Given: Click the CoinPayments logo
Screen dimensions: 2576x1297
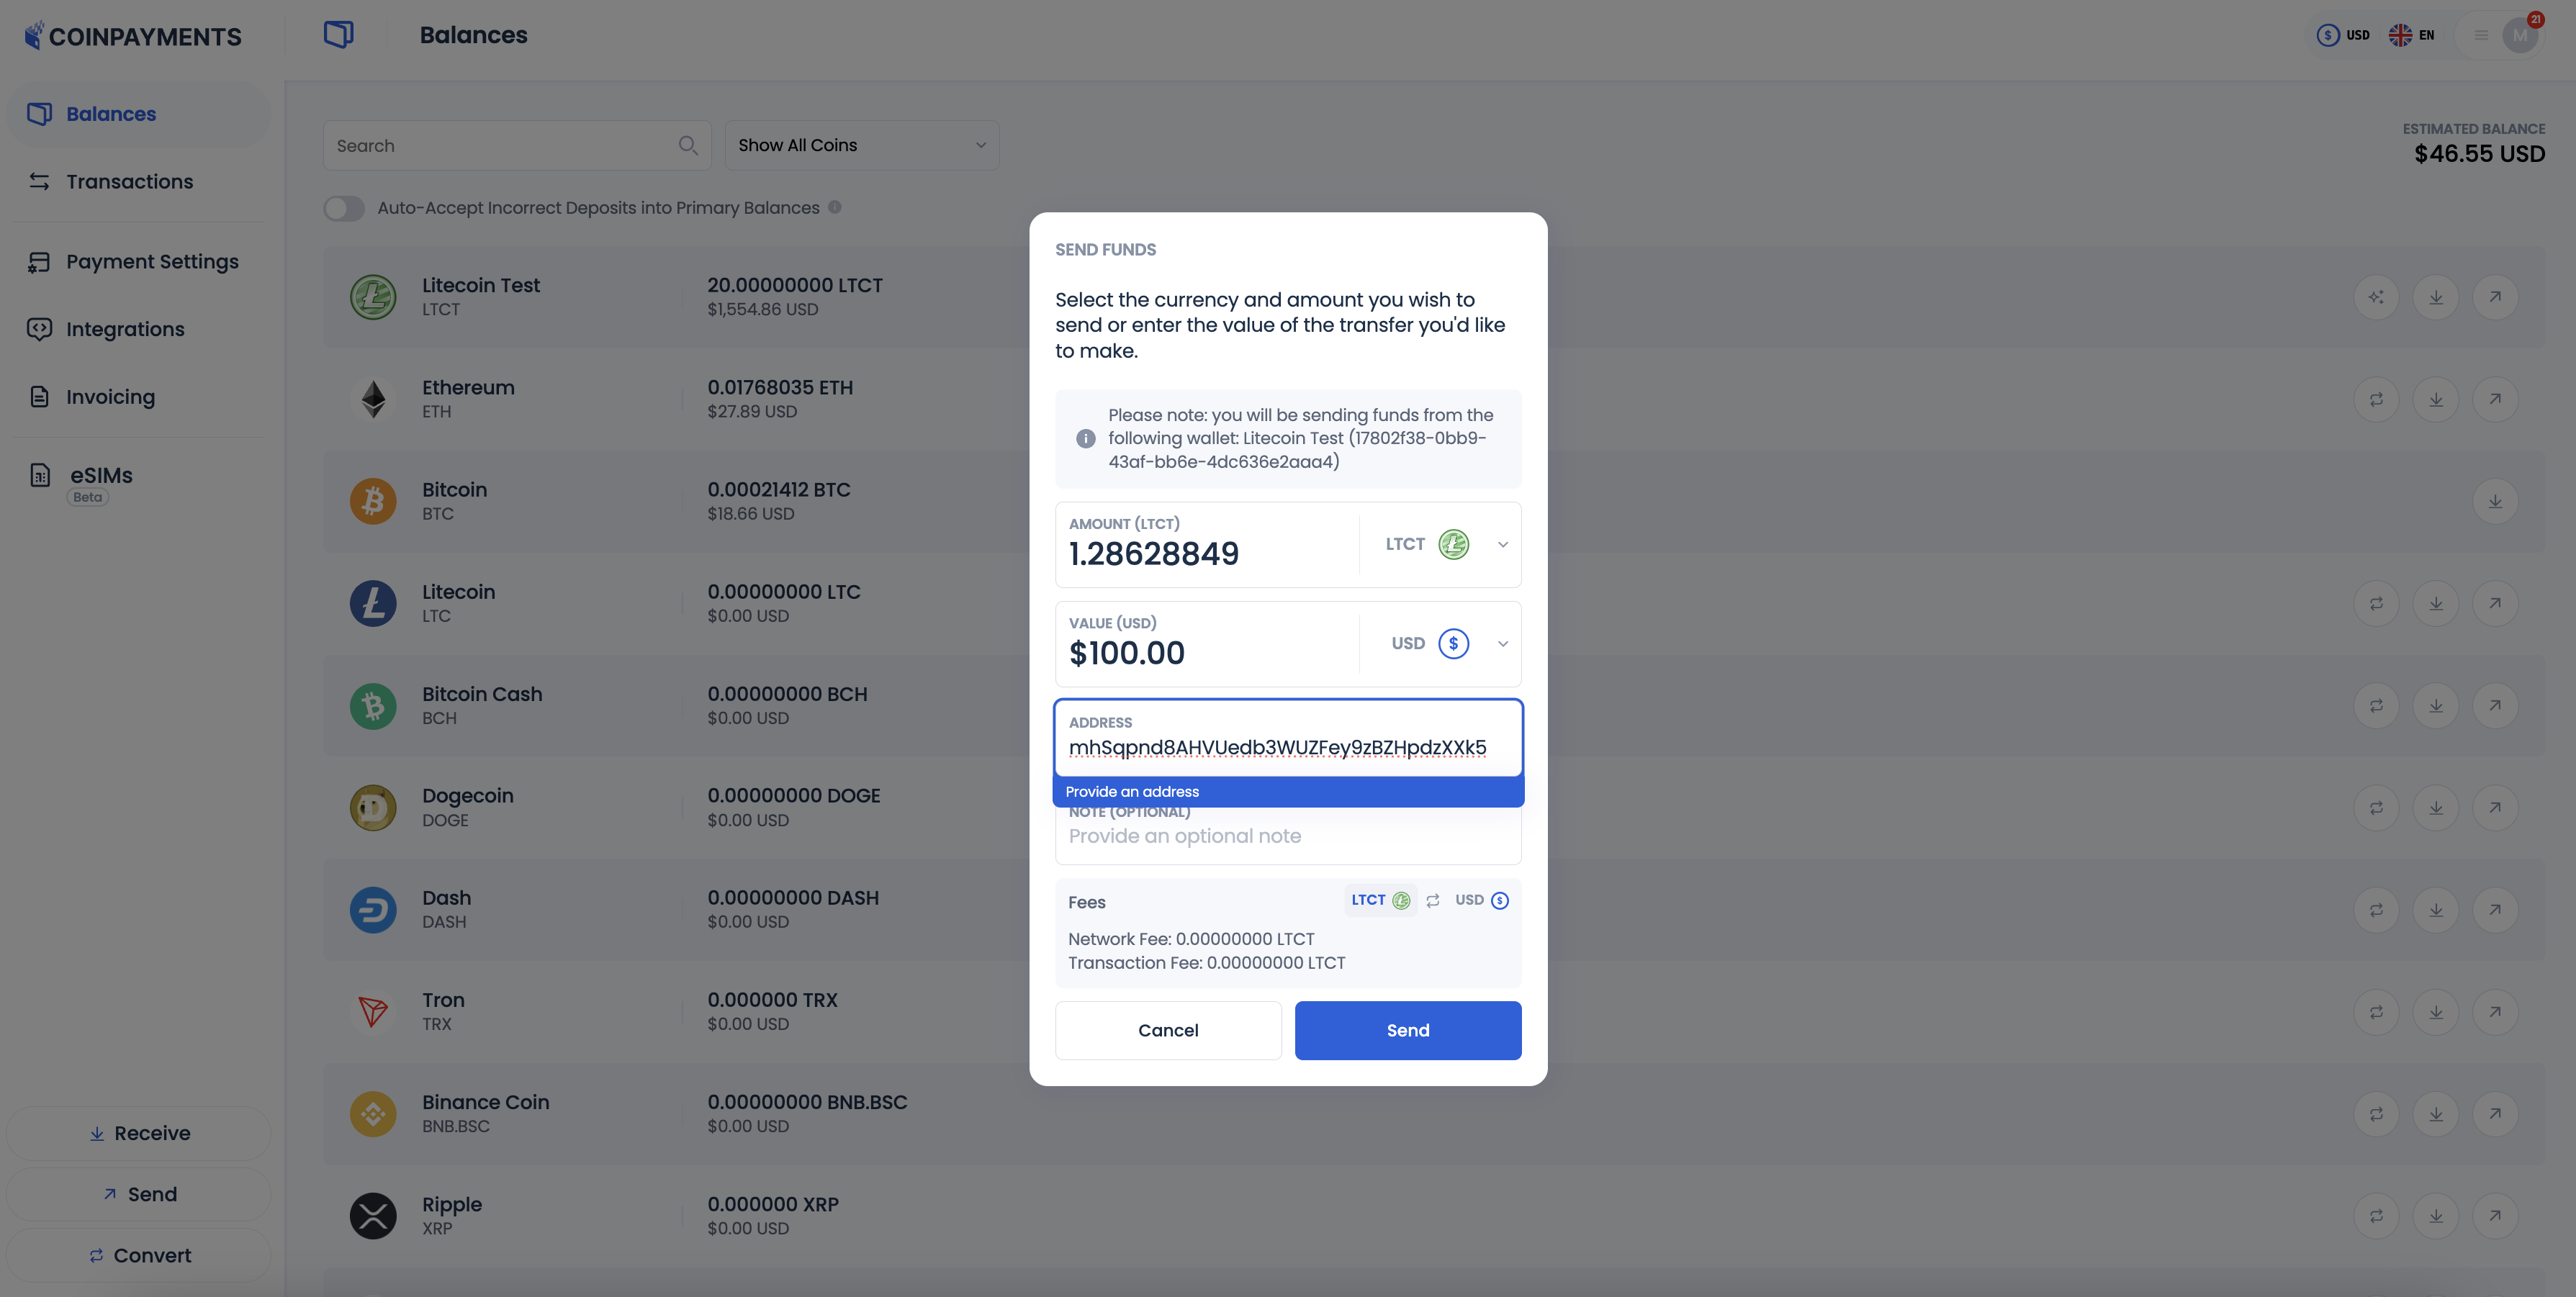Looking at the screenshot, I should pyautogui.click(x=132, y=35).
